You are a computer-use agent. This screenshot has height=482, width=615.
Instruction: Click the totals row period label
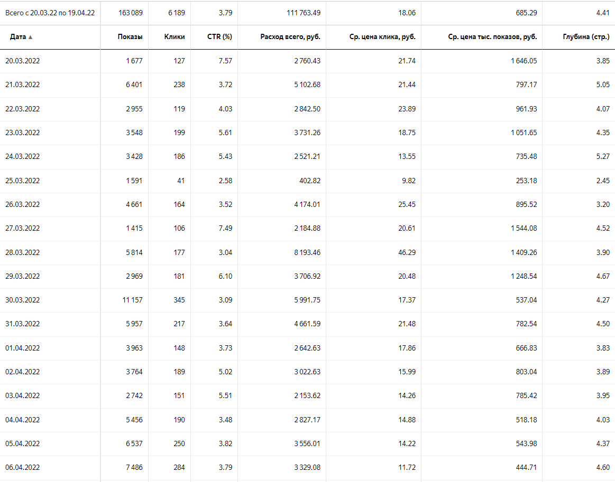click(50, 13)
